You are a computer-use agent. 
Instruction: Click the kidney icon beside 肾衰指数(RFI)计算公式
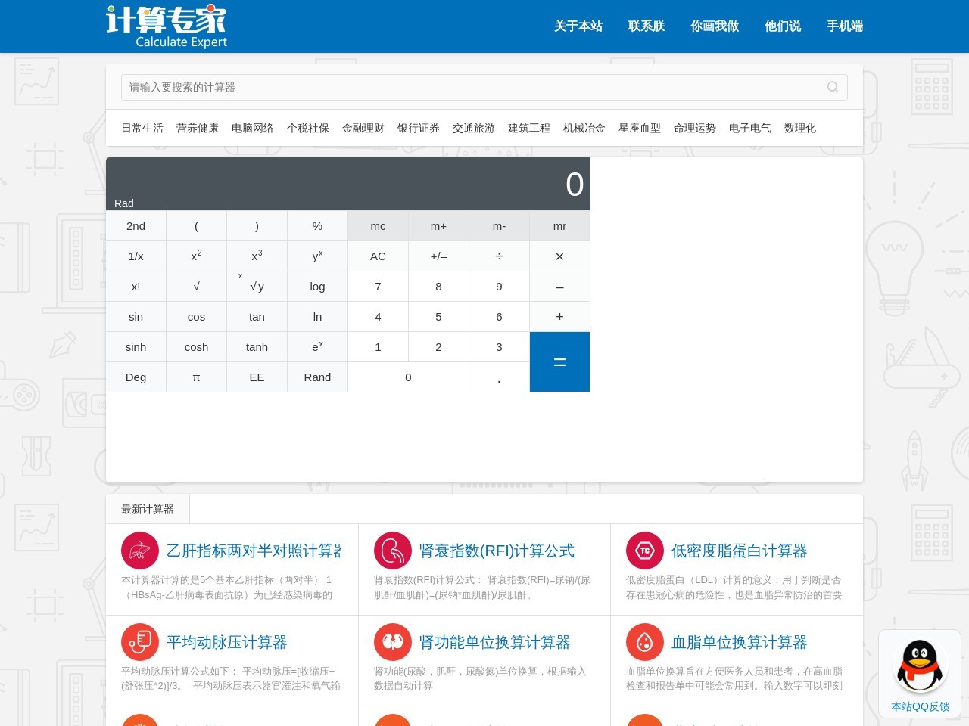click(x=392, y=551)
